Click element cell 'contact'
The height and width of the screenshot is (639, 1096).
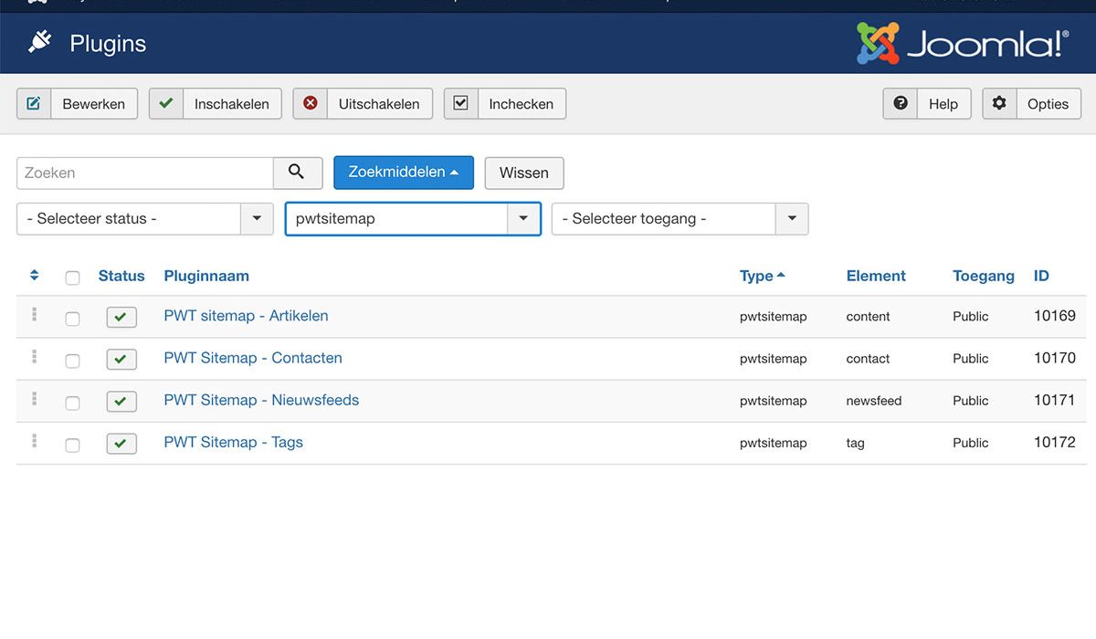coord(868,359)
